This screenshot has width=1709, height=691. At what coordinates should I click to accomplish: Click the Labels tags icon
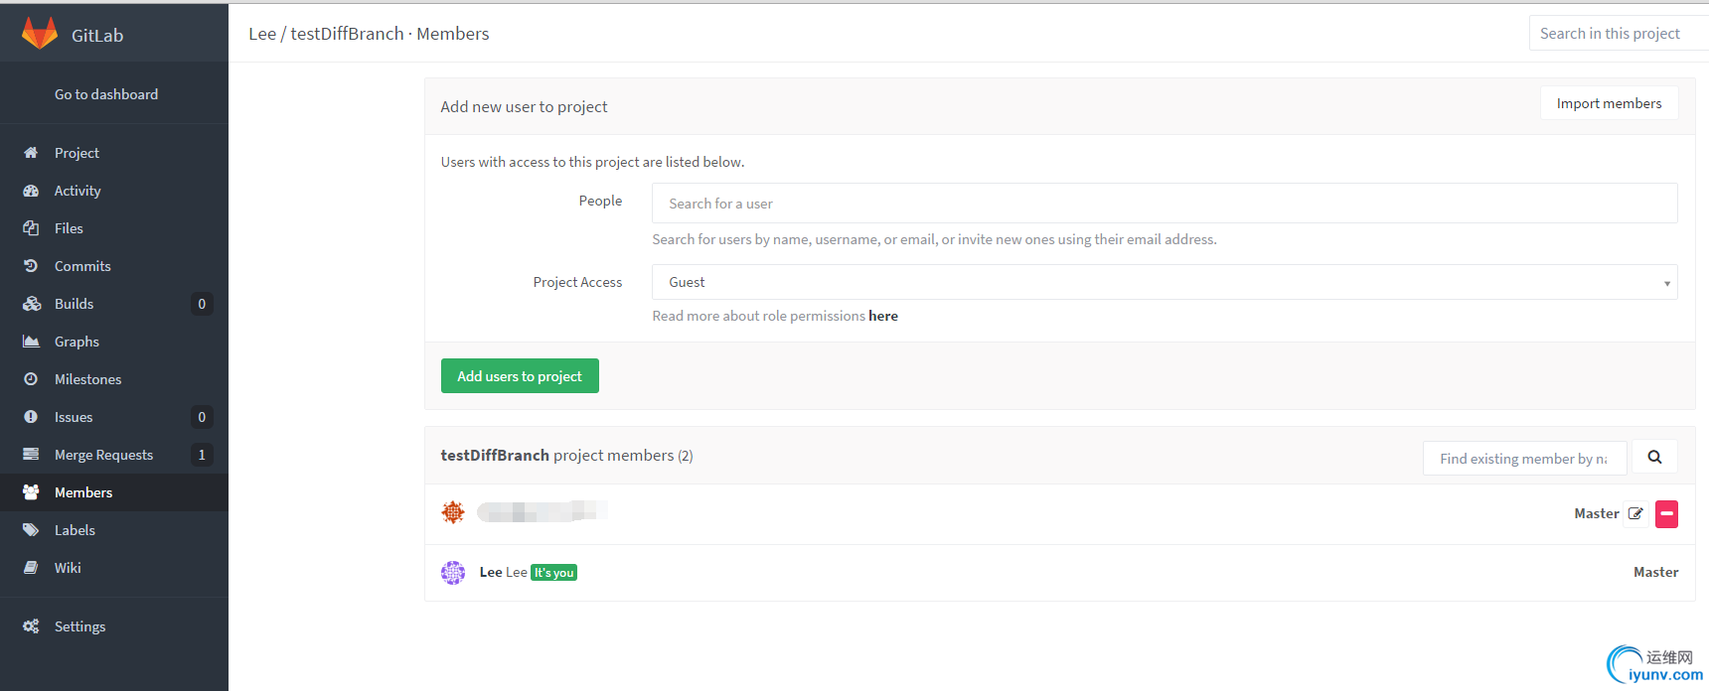click(x=31, y=530)
